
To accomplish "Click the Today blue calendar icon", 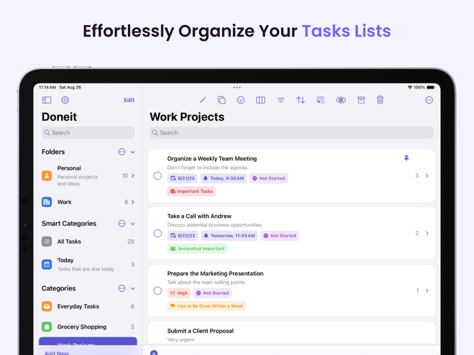I will [x=47, y=264].
